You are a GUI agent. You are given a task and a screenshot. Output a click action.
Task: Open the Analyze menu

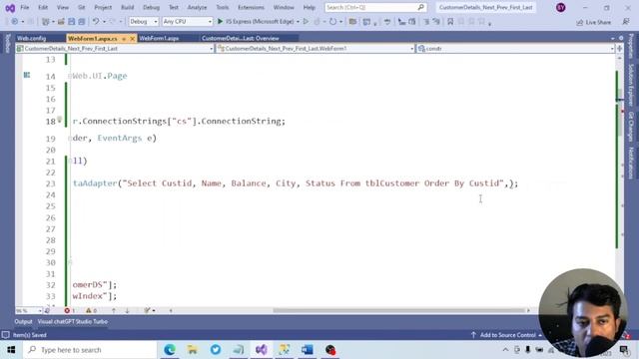click(197, 7)
